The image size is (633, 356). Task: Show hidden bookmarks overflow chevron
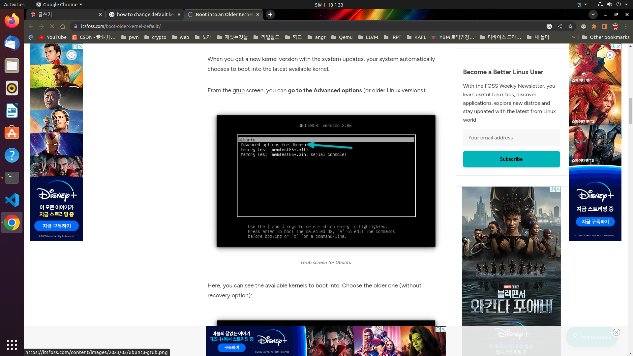coord(574,37)
